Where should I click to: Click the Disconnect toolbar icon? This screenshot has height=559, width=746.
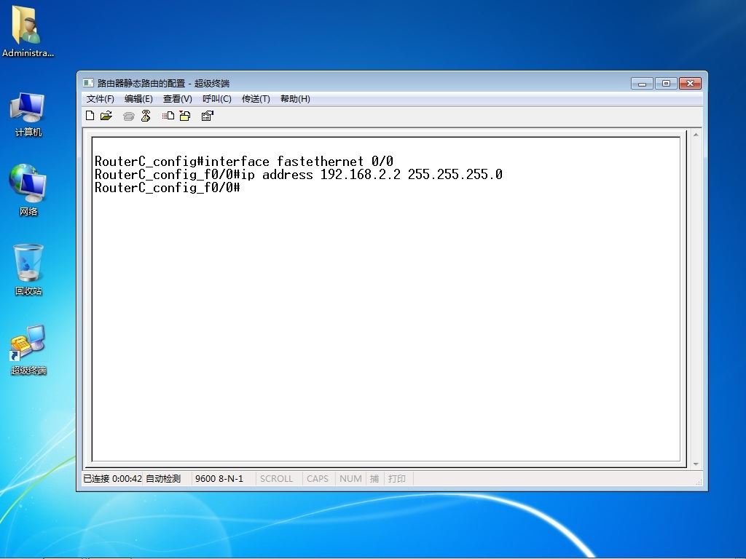146,116
